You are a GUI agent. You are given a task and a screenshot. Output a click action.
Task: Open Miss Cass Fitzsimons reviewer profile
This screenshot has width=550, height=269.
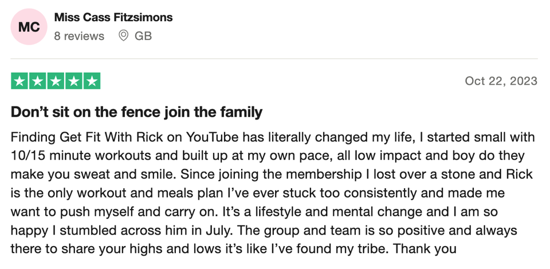[113, 17]
